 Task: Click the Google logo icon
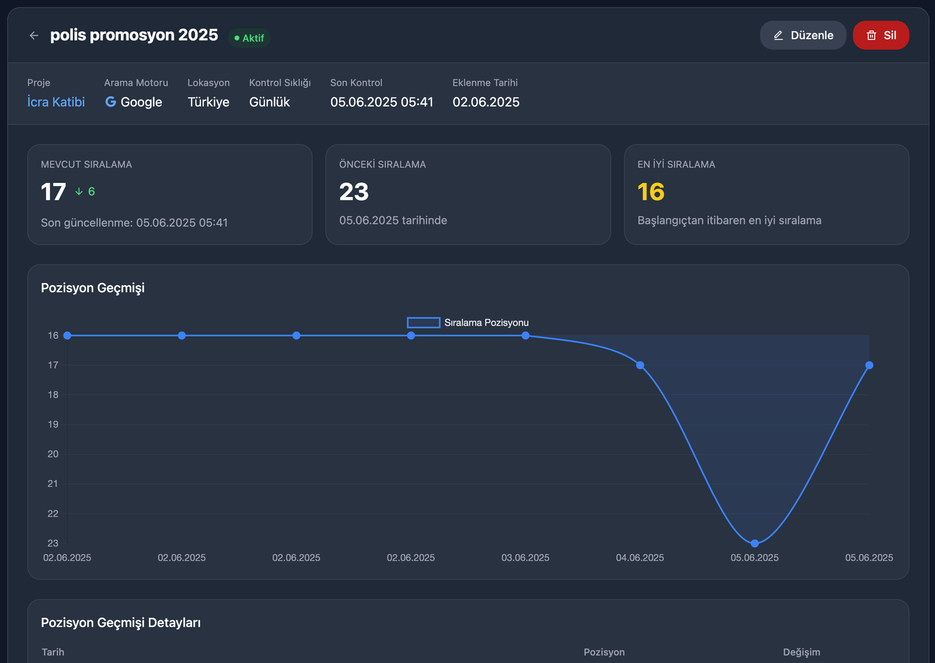tap(110, 102)
